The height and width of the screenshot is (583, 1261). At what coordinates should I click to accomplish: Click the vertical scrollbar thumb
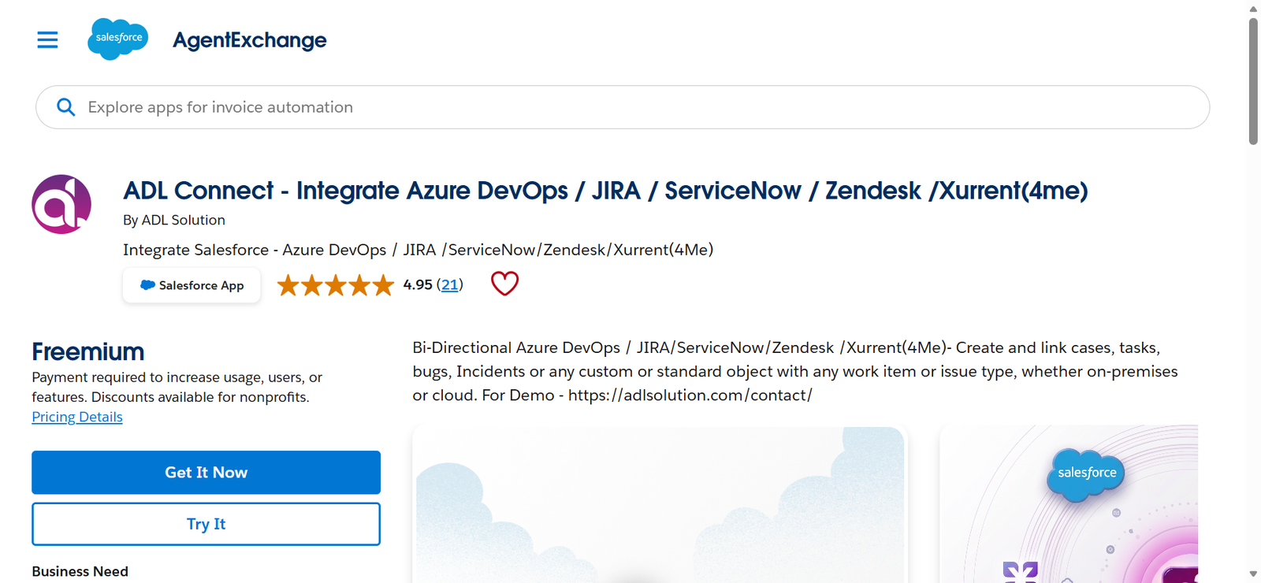[1253, 81]
